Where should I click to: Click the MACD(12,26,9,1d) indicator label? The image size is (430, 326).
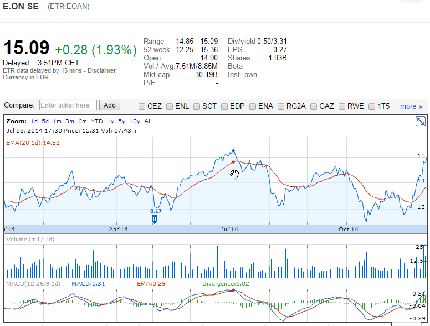tap(33, 284)
